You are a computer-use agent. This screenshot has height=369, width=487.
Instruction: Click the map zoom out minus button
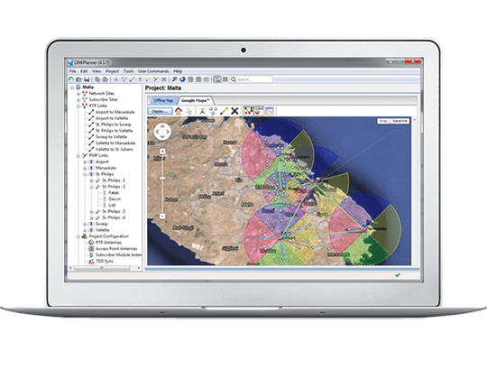pyautogui.click(x=162, y=216)
